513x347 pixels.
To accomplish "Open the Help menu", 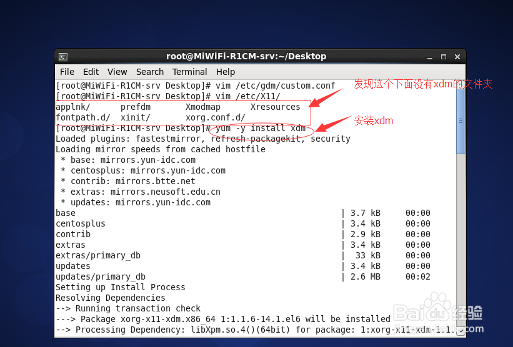I will point(226,72).
